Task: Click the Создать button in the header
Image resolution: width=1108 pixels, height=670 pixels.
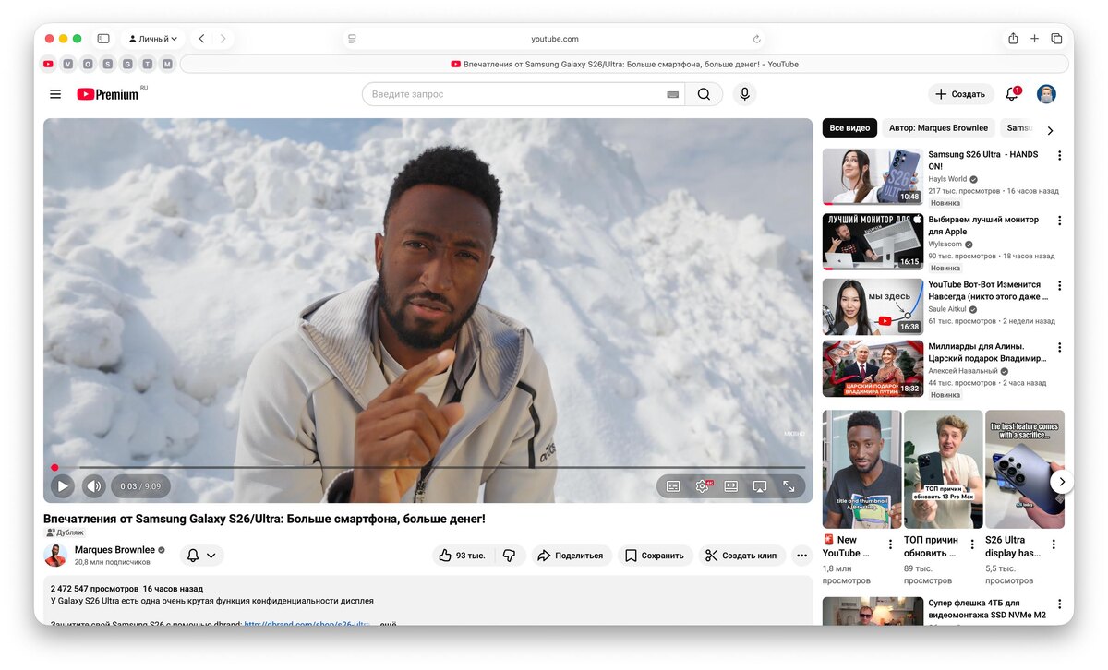Action: [x=960, y=94]
